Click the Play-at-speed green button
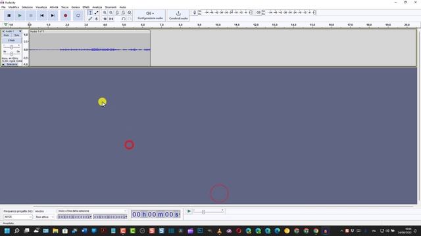The height and width of the screenshot is (236, 421). [189, 211]
